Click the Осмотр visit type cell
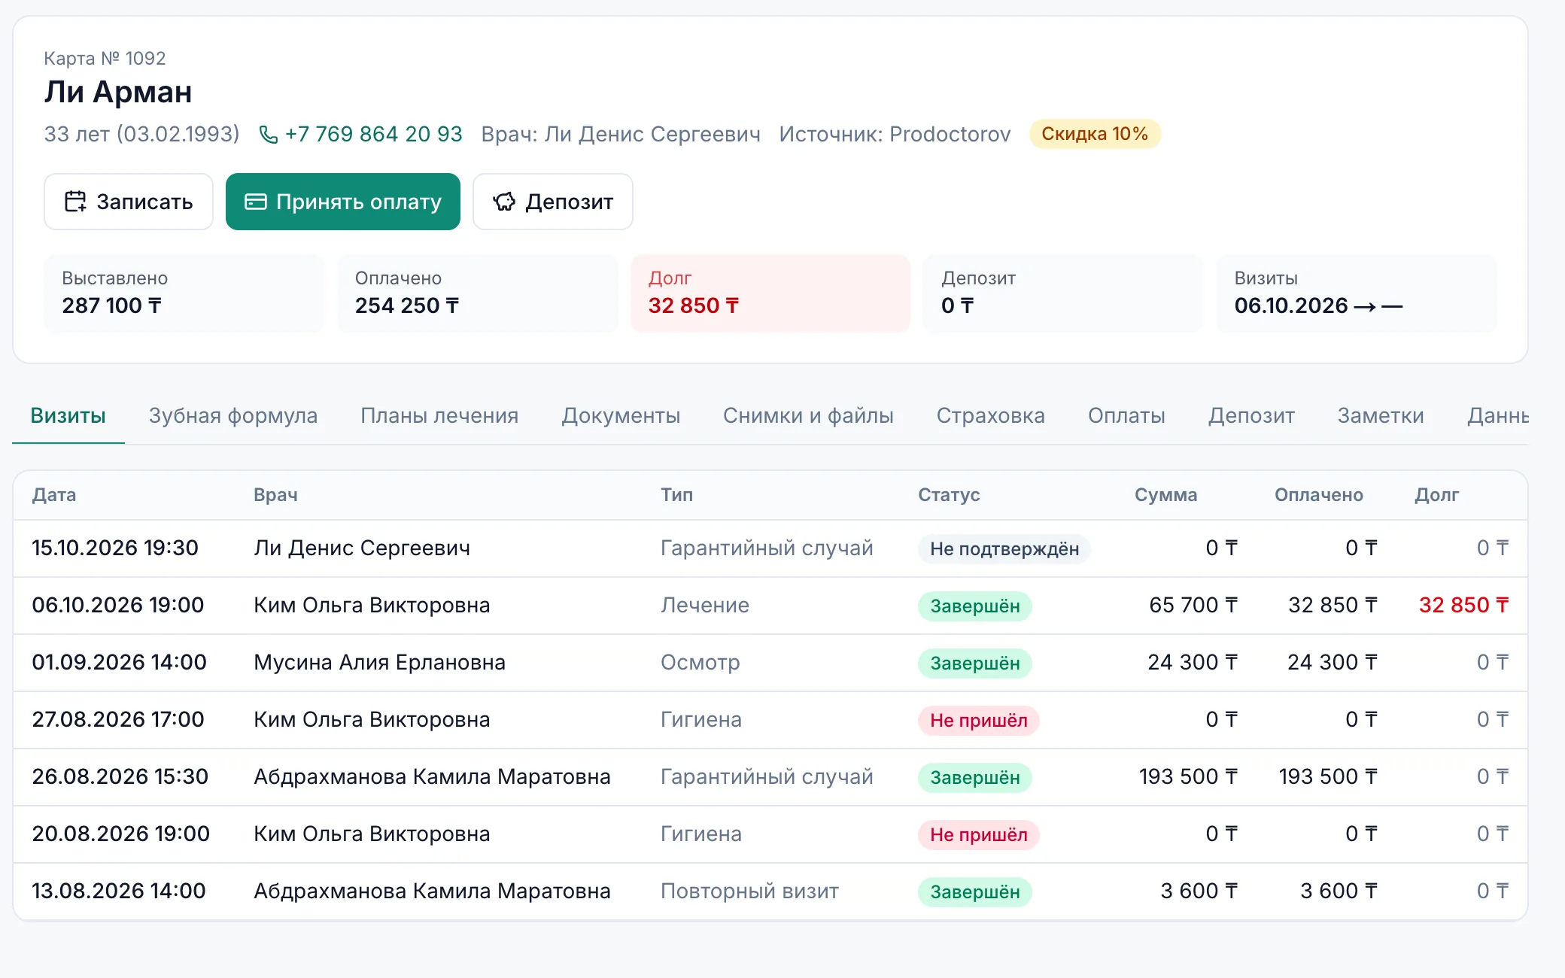This screenshot has width=1565, height=978. pos(700,662)
